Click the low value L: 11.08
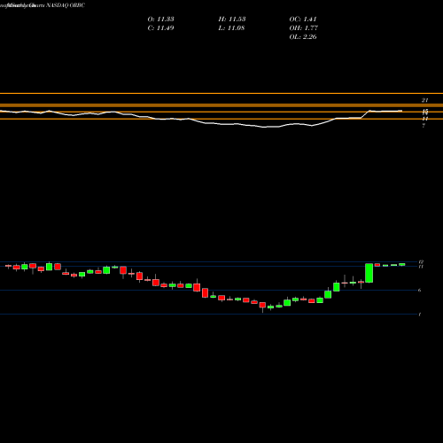 231,28
